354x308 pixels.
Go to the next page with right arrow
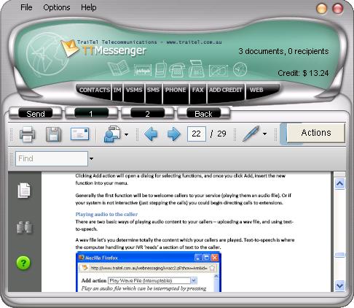coord(174,134)
